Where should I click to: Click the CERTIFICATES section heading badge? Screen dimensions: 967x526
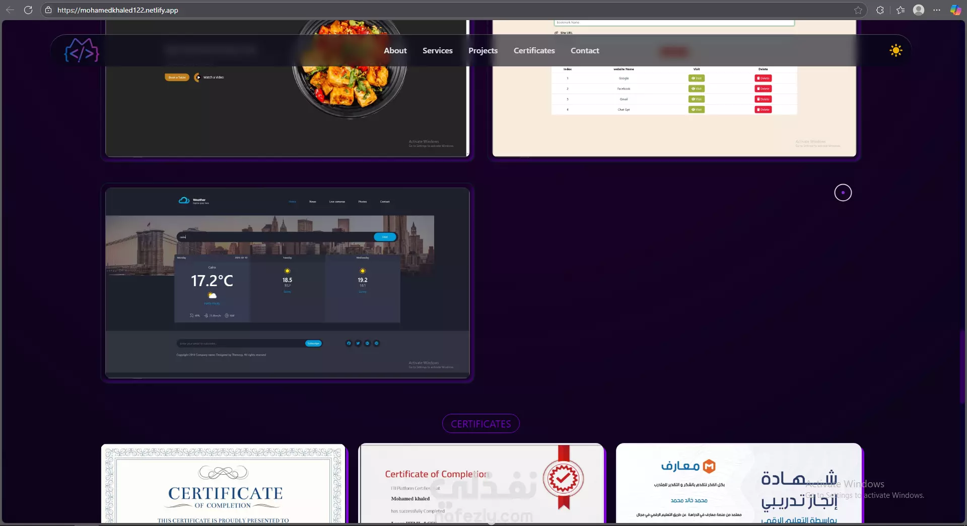tap(481, 423)
